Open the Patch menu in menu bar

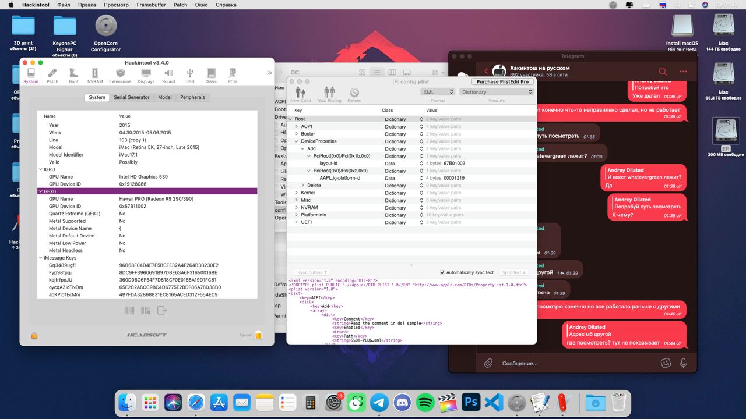[x=181, y=5]
